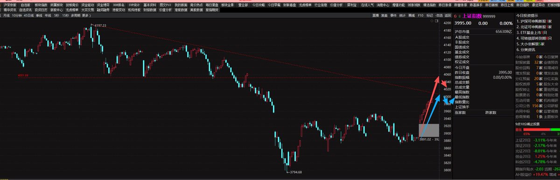Open the SUP统计 button
The height and width of the screenshot is (180, 560).
134,5
